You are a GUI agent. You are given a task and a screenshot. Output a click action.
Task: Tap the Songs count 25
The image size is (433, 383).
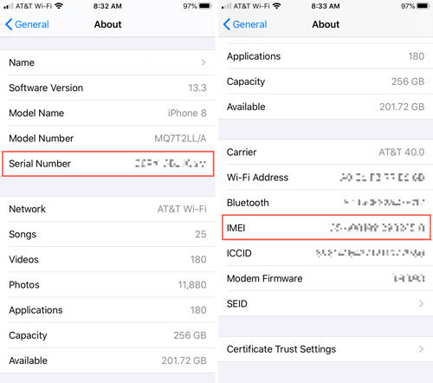[x=201, y=234]
